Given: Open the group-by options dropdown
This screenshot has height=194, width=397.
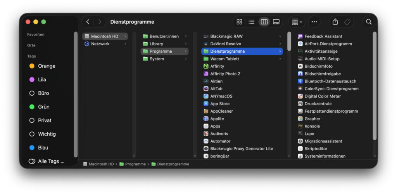Looking at the screenshot, I should tap(297, 22).
